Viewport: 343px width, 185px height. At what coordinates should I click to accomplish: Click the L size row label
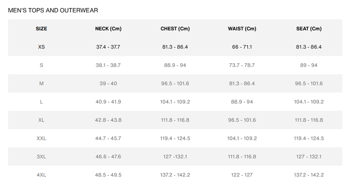point(41,102)
